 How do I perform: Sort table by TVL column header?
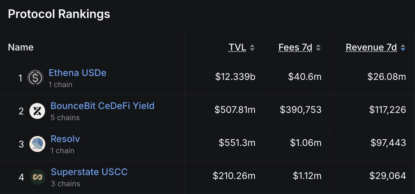(x=237, y=47)
